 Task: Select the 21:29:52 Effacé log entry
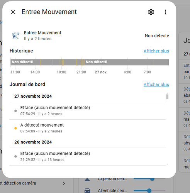88,157
